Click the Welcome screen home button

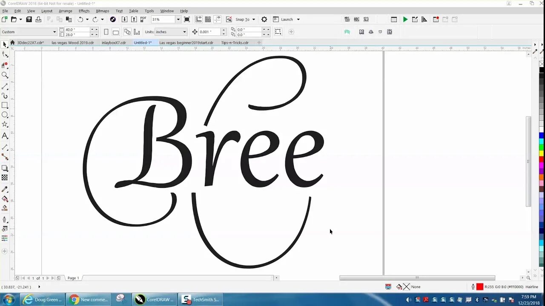pos(13,42)
